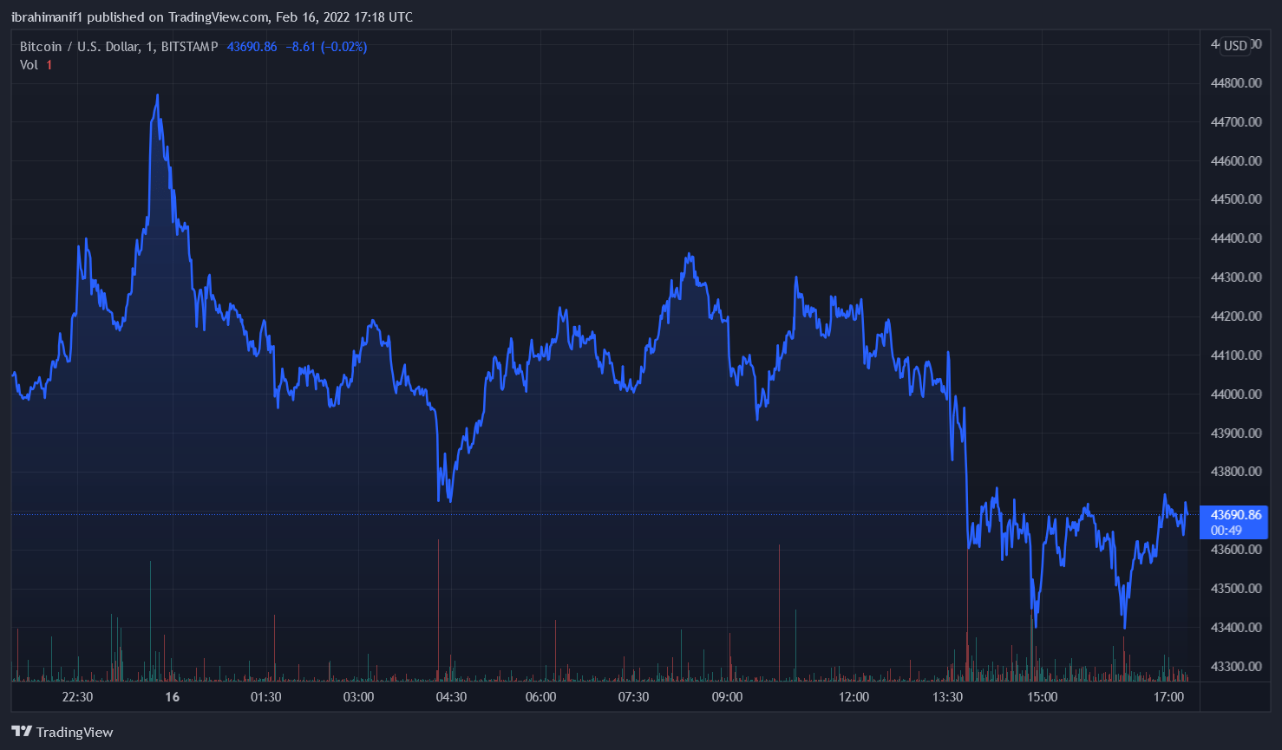Click the publisher text ibrahimanif1 at top

pos(46,17)
